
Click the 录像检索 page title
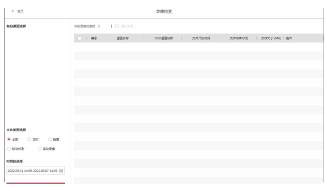pyautogui.click(x=164, y=11)
